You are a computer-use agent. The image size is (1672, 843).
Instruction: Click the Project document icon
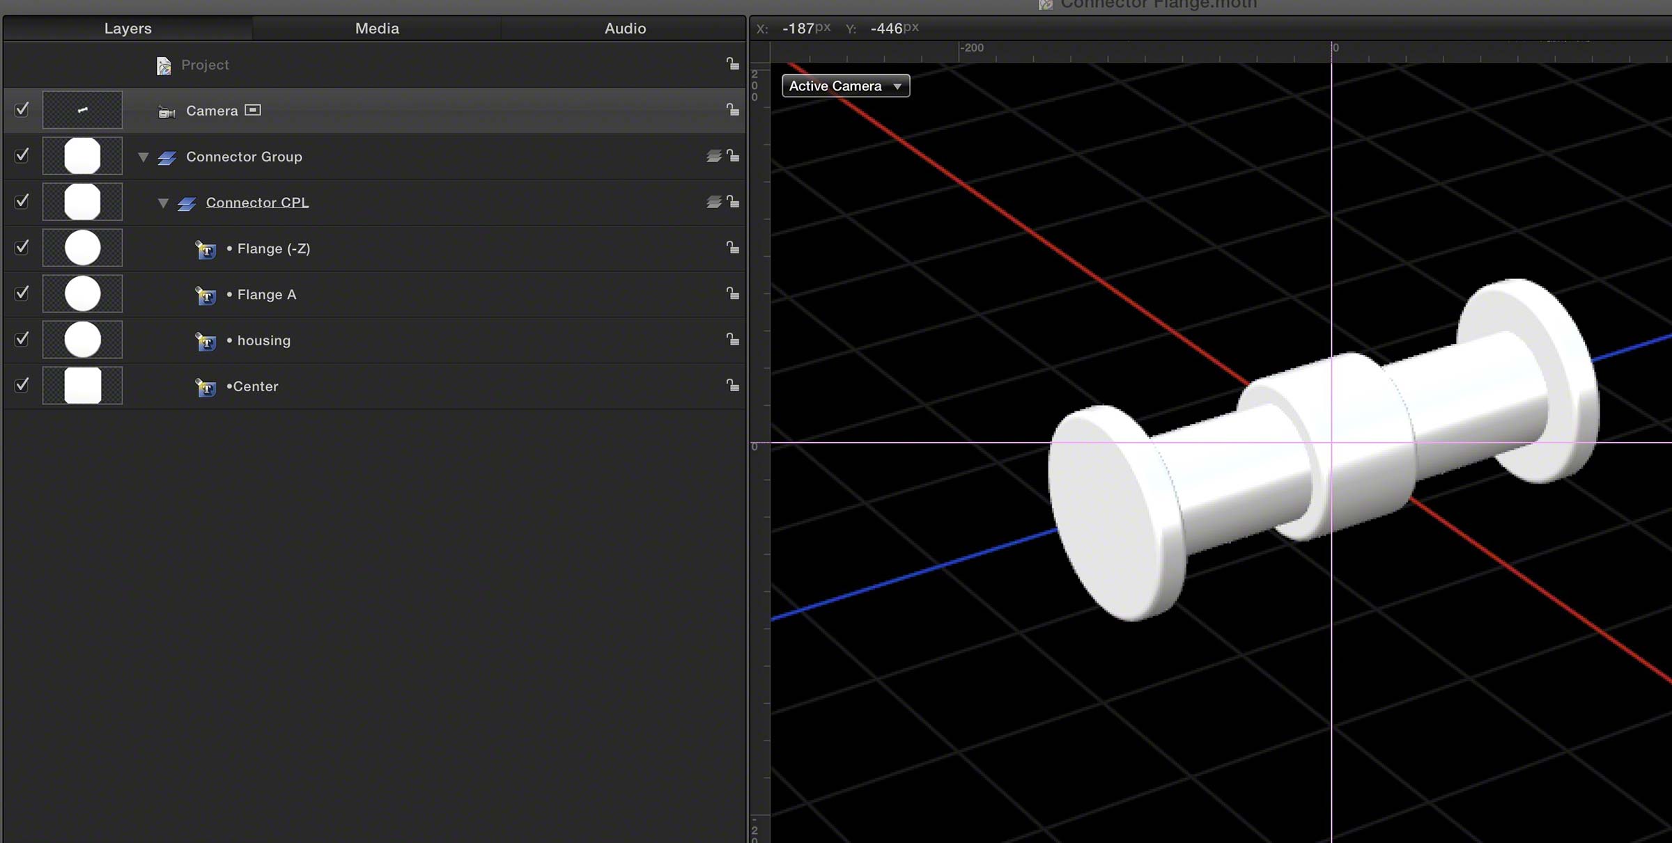tap(164, 65)
